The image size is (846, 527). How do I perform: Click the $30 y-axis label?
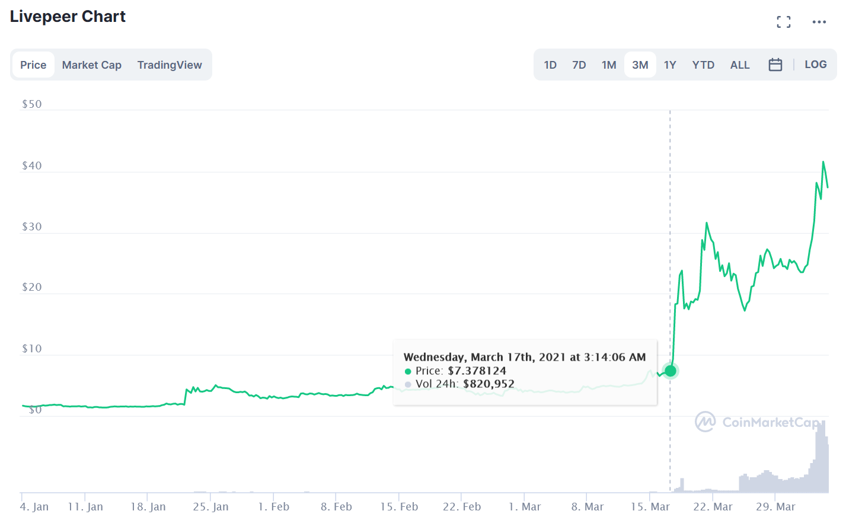32,227
